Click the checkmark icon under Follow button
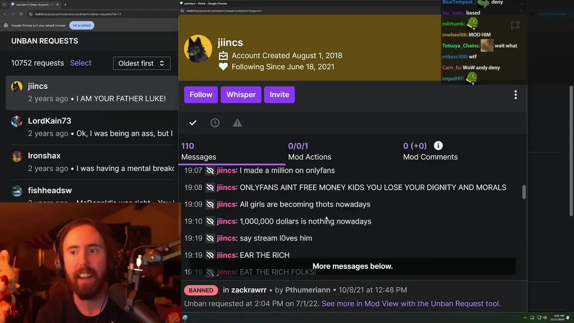The image size is (574, 323). click(193, 123)
